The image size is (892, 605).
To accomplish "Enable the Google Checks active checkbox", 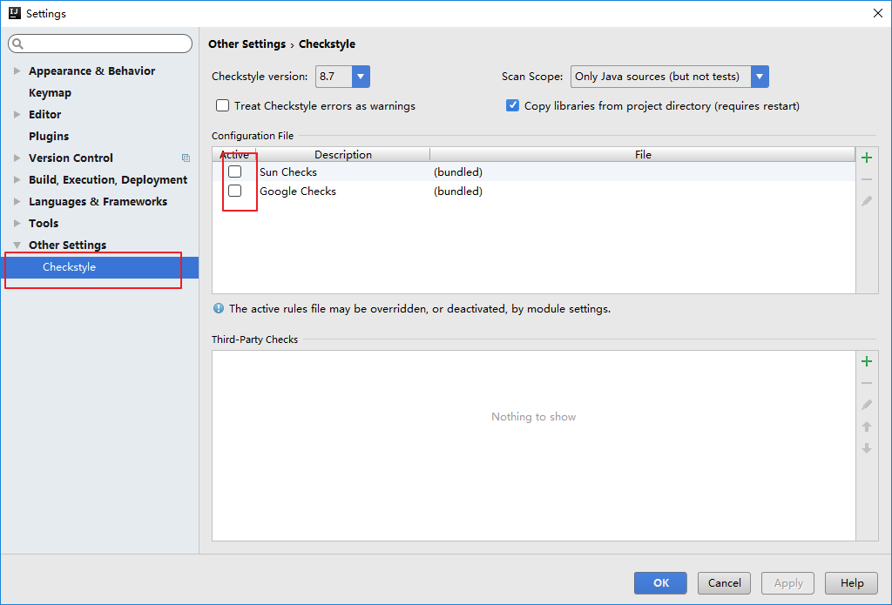I will coord(235,191).
